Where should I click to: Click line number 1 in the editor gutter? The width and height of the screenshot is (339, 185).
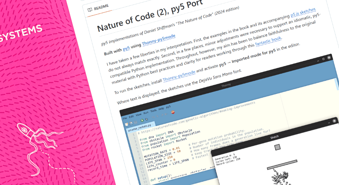(x=134, y=135)
